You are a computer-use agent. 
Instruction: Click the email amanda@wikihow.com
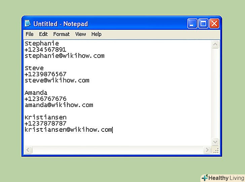tap(59, 105)
